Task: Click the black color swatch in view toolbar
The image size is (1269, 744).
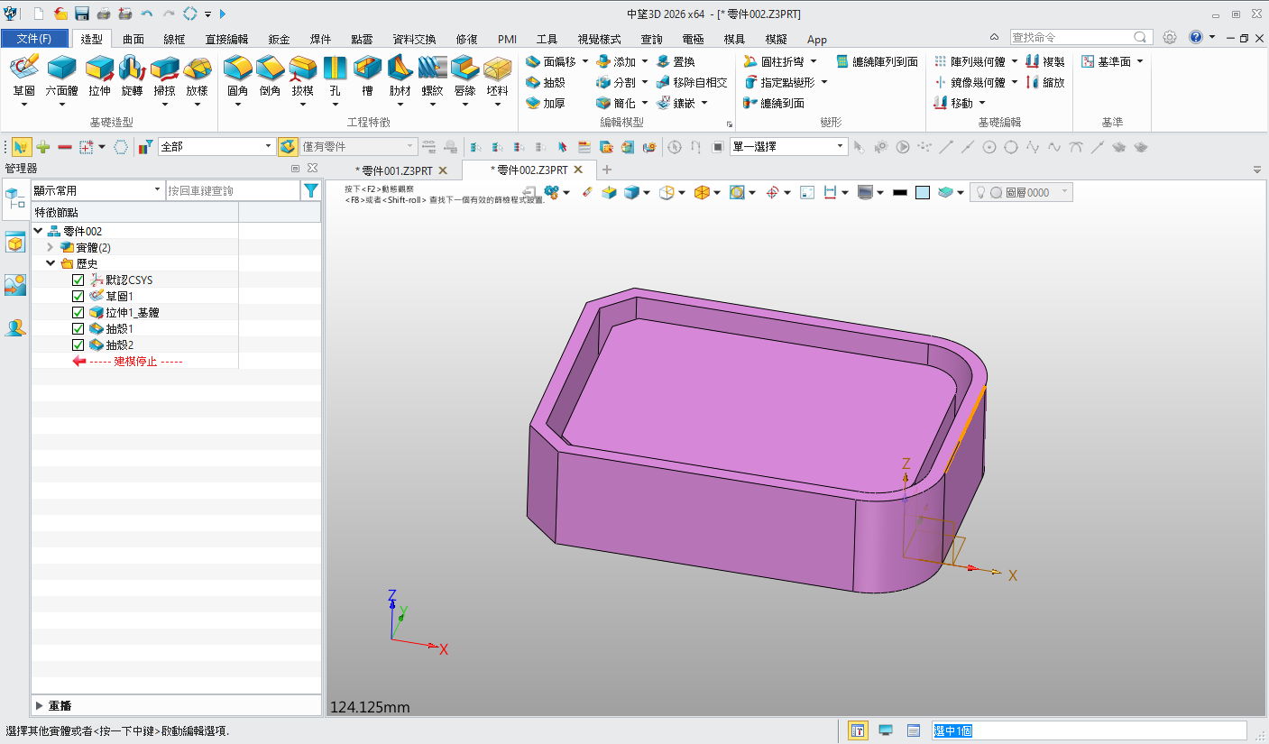Action: point(899,192)
